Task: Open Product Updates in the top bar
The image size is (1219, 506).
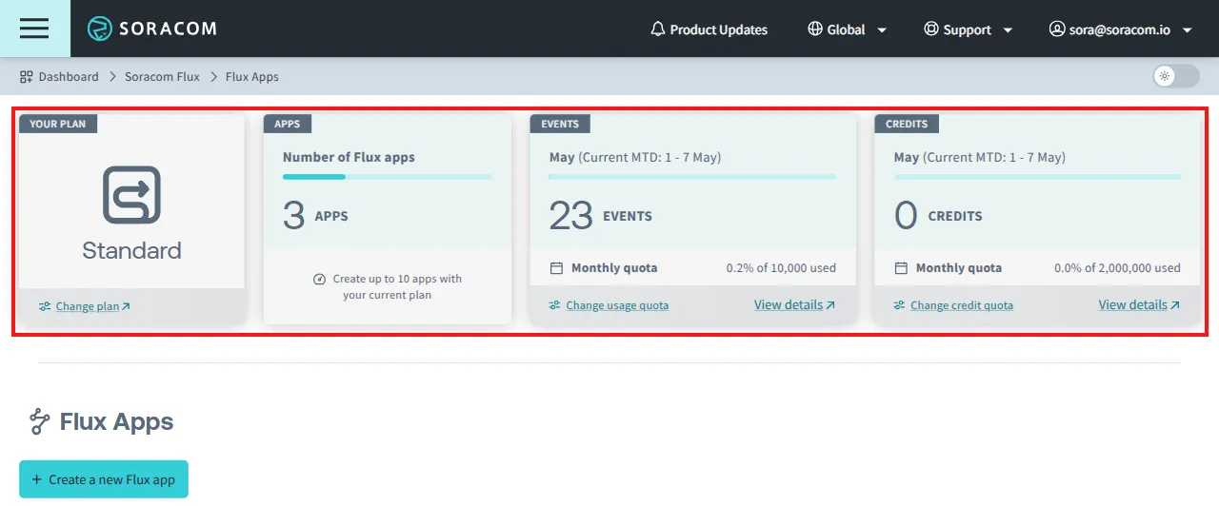Action: (x=709, y=29)
